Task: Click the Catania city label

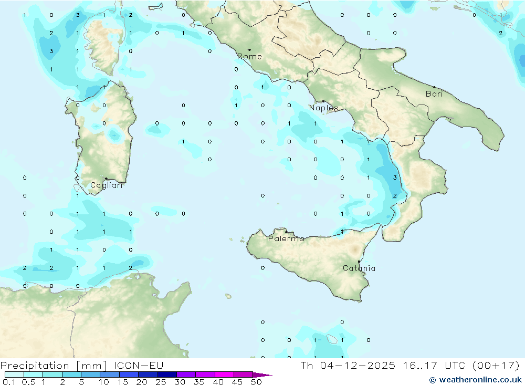Action: (x=359, y=268)
